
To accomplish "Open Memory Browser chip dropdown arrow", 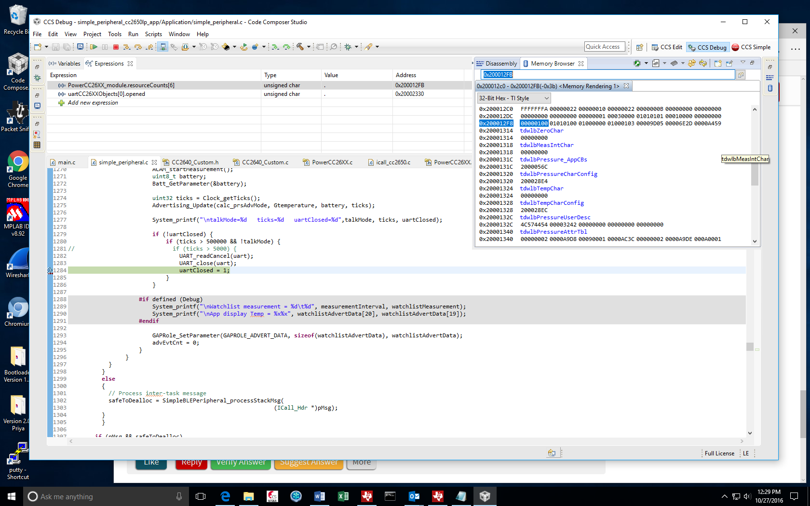I will (646, 63).
